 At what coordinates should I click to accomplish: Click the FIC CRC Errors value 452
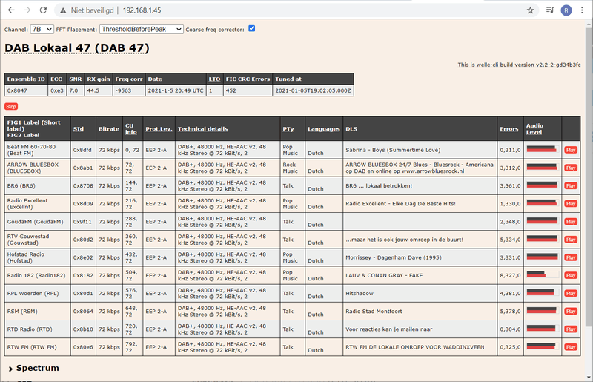click(231, 90)
